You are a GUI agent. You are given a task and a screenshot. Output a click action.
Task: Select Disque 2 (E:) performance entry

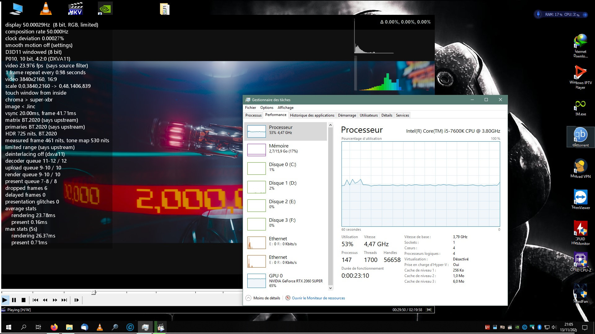(x=286, y=205)
